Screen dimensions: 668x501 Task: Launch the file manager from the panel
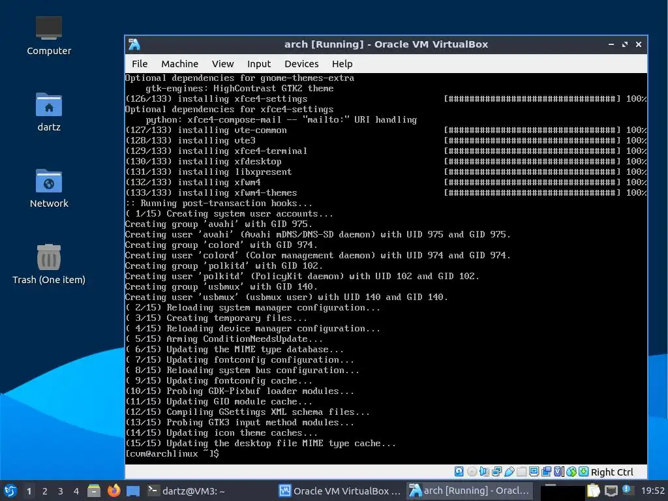coord(94,491)
